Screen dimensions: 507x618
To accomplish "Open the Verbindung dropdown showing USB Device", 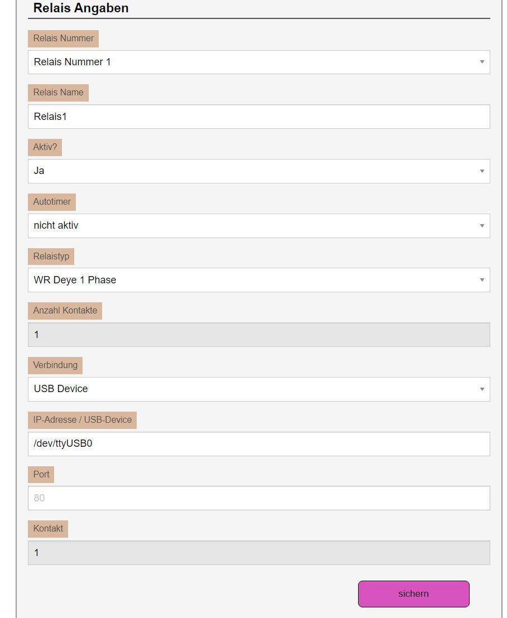I will [259, 389].
